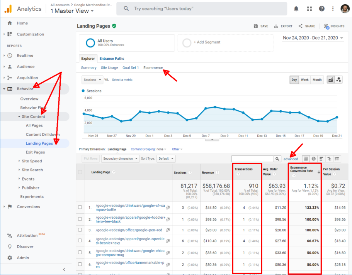Open the Sessions metric dropdown

pyautogui.click(x=92, y=80)
